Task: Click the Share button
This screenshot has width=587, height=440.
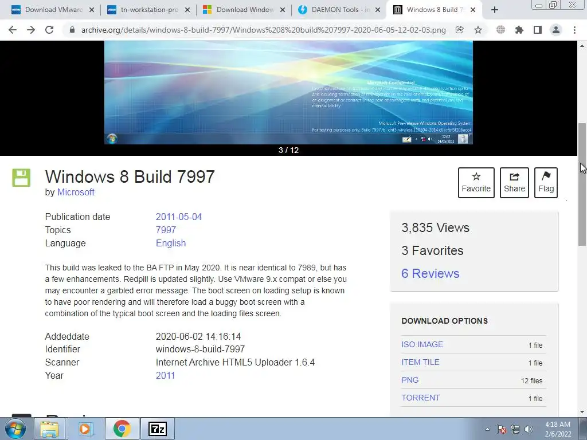Action: point(514,183)
